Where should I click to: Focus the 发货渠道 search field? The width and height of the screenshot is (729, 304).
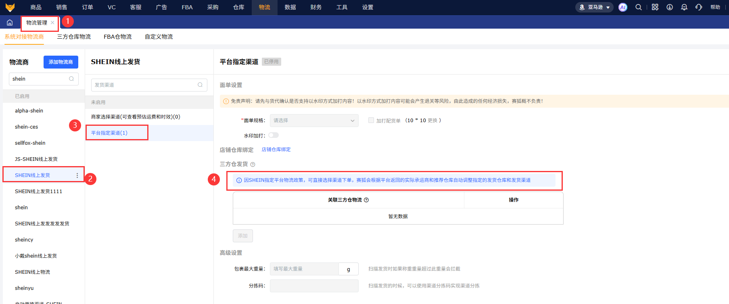point(149,85)
